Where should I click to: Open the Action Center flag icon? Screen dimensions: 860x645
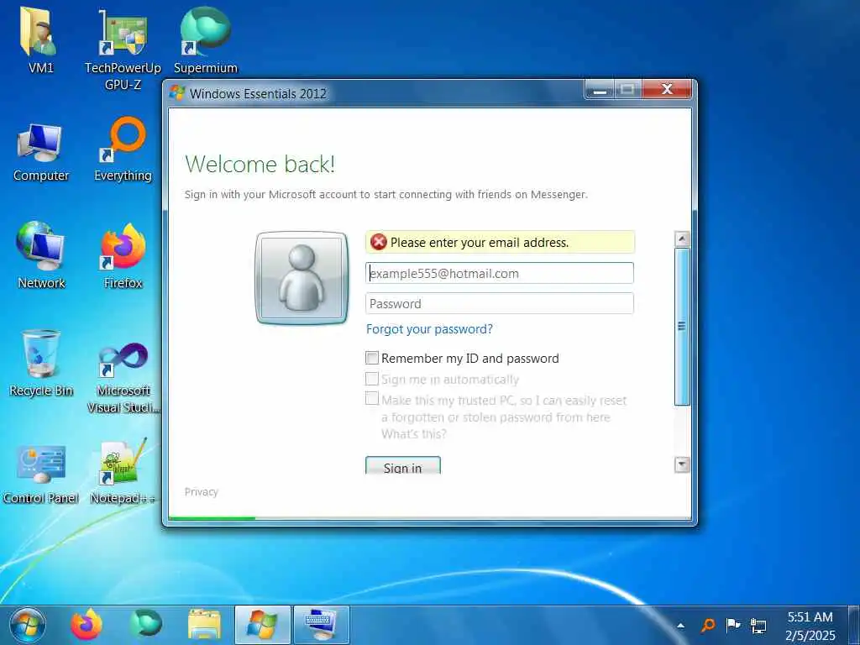coord(732,625)
